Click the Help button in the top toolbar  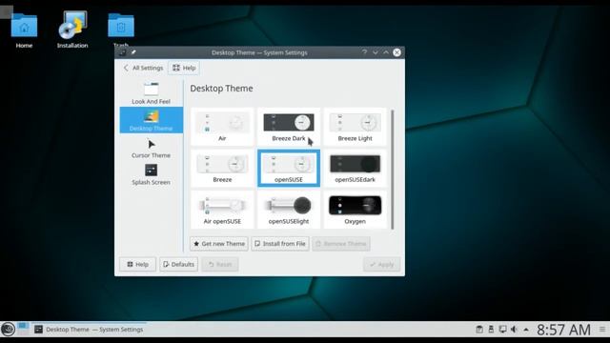click(184, 68)
